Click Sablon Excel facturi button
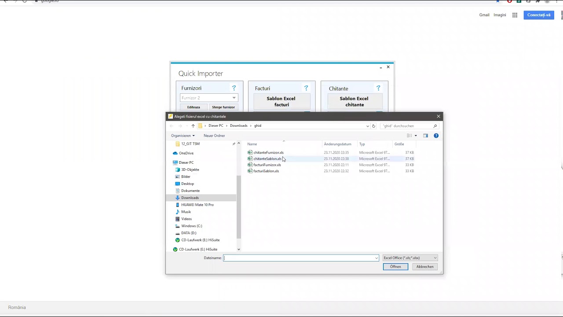 (x=281, y=102)
